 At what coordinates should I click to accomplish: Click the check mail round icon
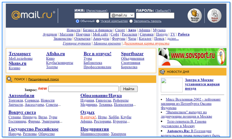coord(195,16)
